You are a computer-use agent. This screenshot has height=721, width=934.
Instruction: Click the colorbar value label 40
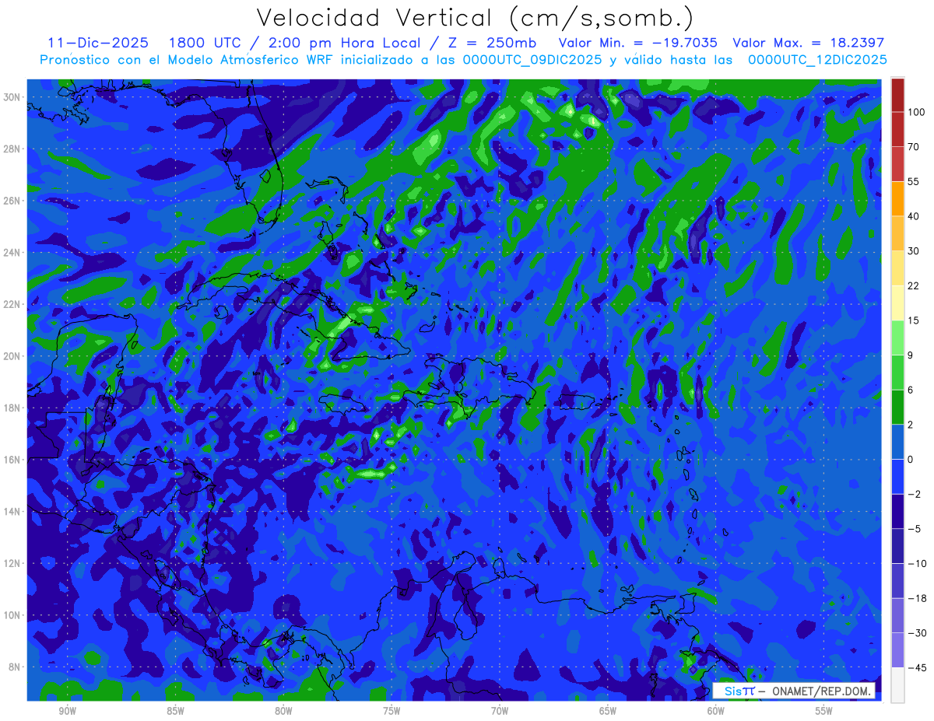[x=914, y=216]
